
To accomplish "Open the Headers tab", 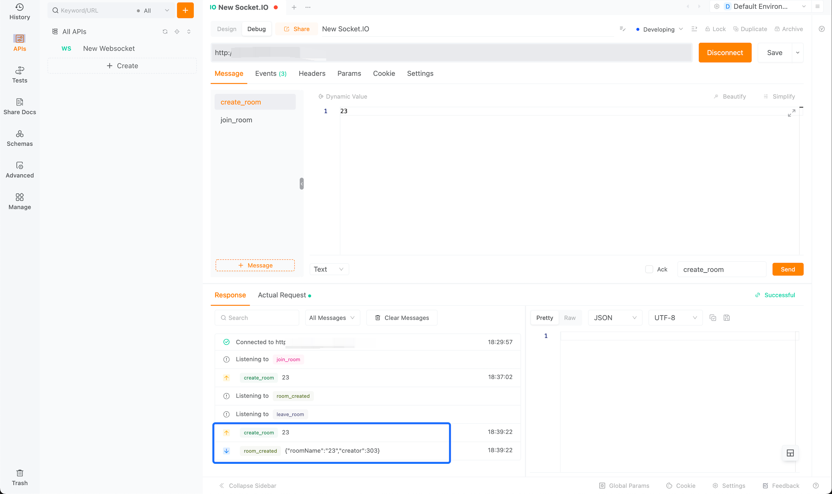I will tap(312, 73).
